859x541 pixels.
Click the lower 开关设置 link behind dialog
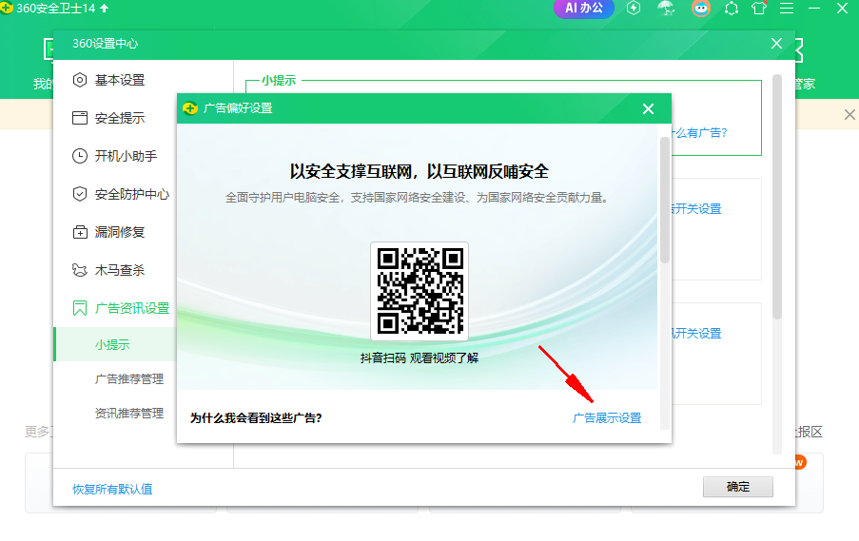[x=696, y=333]
